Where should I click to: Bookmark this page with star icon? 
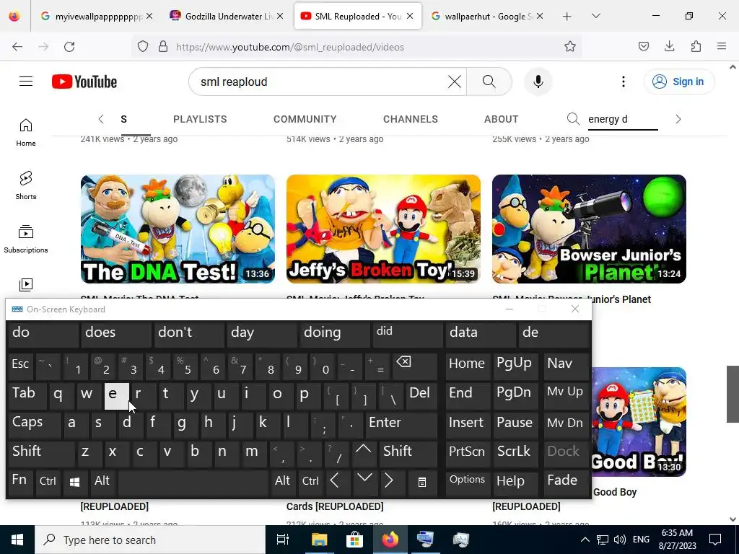(570, 47)
